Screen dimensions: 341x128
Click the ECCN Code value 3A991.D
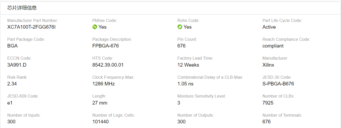click(17, 65)
